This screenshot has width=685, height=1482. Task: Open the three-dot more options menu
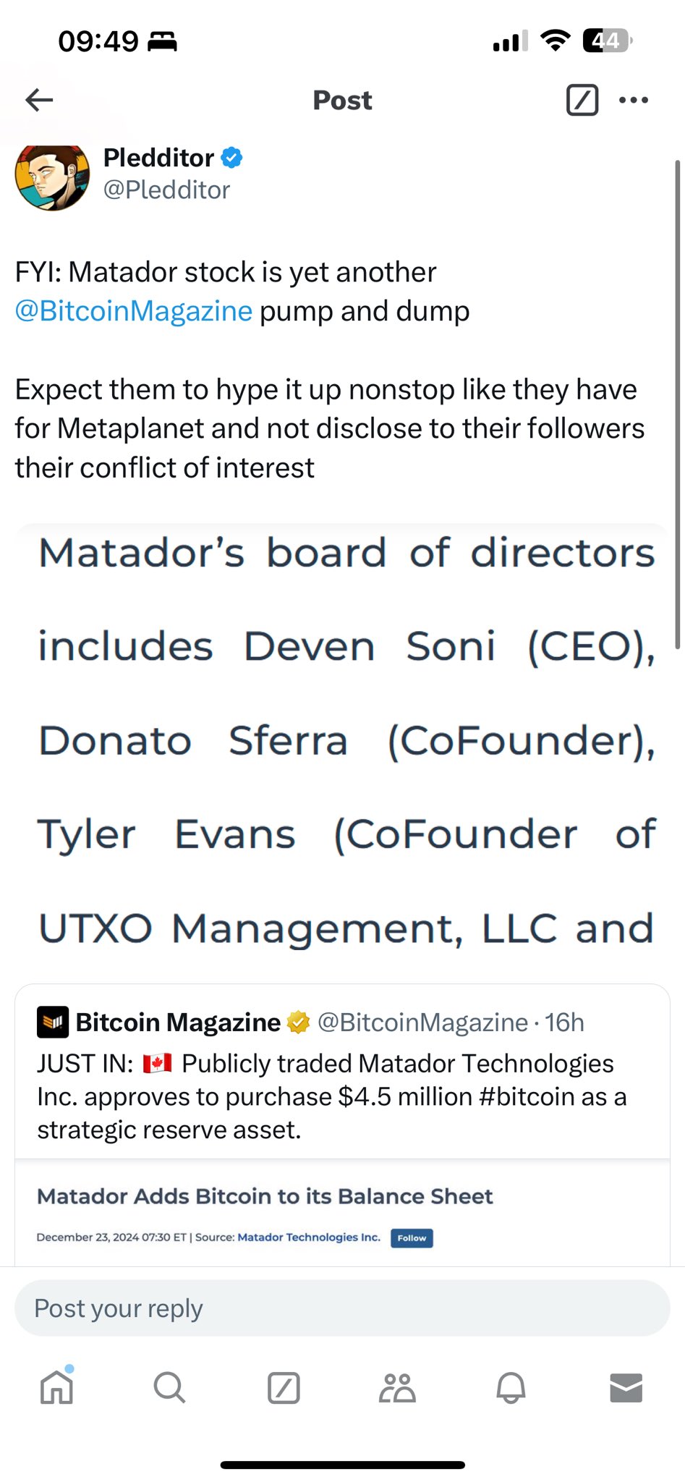click(634, 100)
